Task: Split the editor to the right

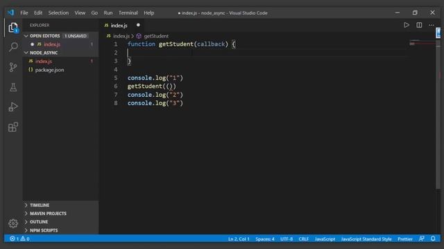Action: tap(419, 25)
